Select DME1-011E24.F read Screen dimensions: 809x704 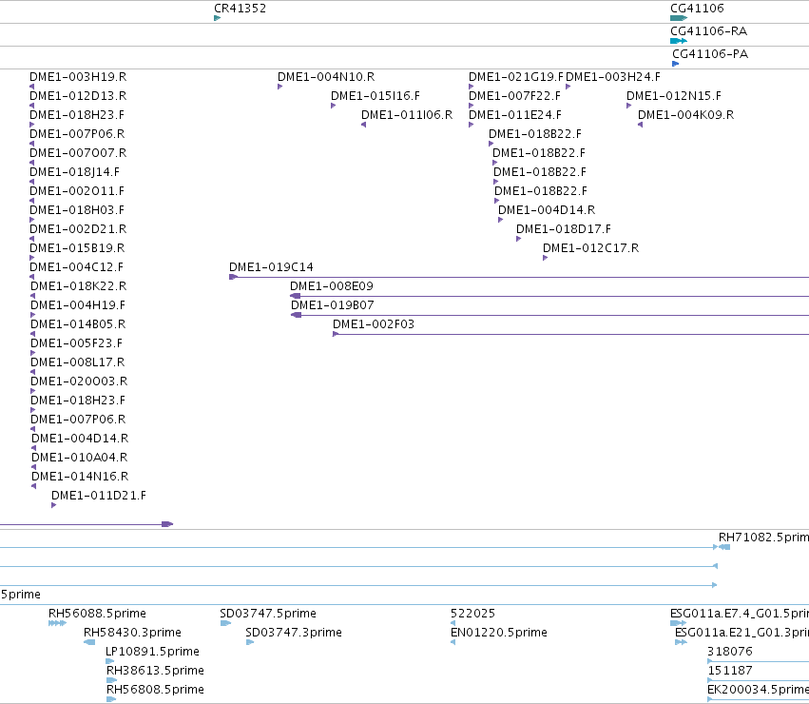(x=515, y=115)
